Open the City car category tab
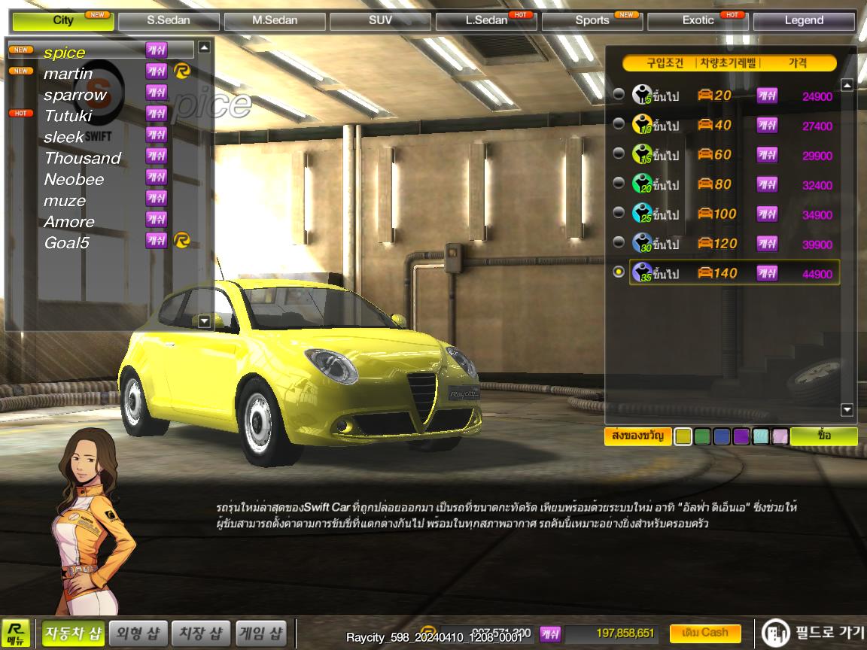 (x=63, y=21)
